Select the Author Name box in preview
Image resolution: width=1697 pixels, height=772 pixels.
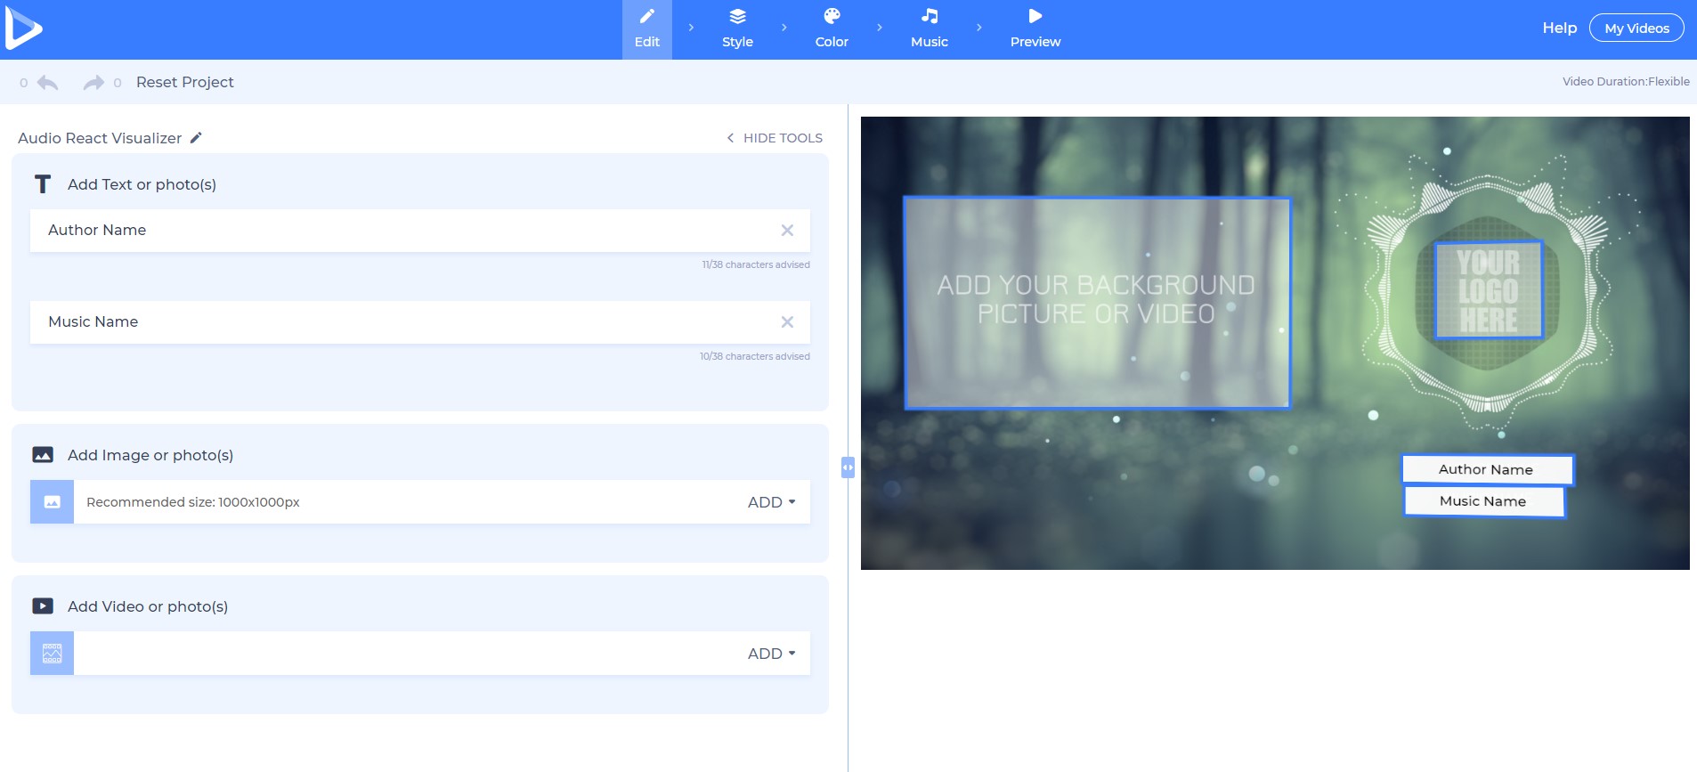coord(1488,469)
